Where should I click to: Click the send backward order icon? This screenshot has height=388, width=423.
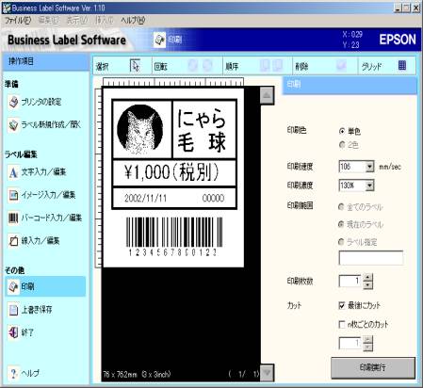tap(277, 66)
